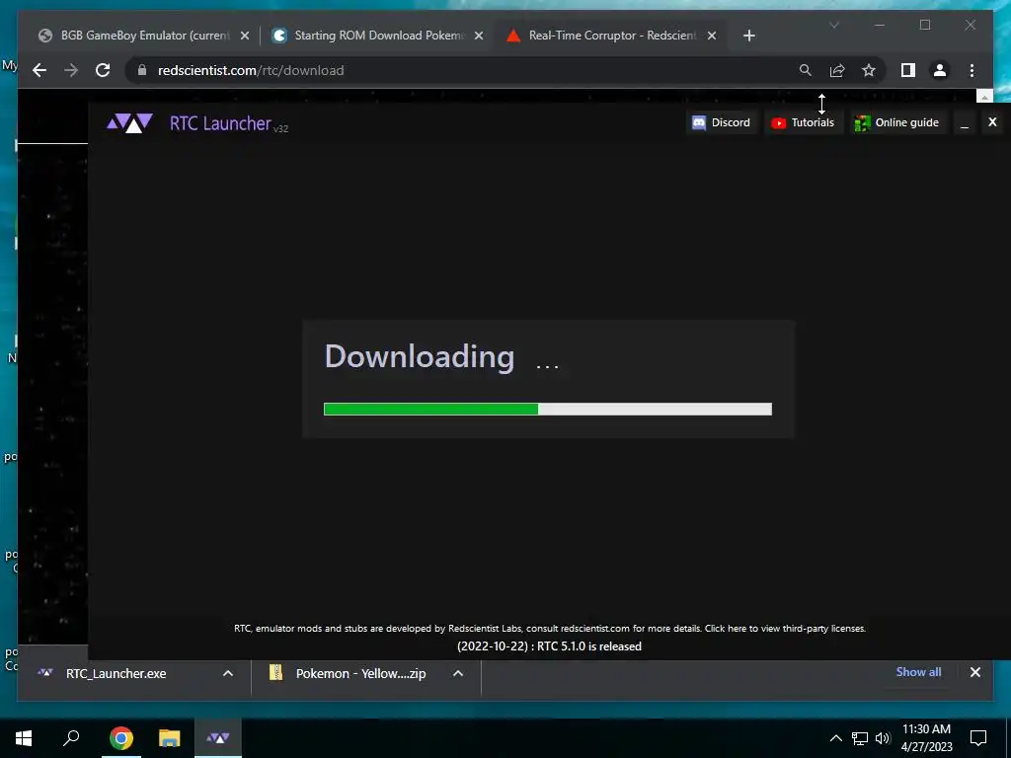The height and width of the screenshot is (758, 1011).
Task: Bookmark this page with the star
Action: point(869,70)
